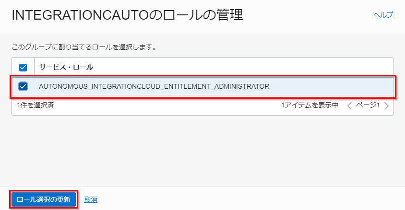Go to the next page with the right chevron
The image size is (405, 210).
click(x=386, y=106)
